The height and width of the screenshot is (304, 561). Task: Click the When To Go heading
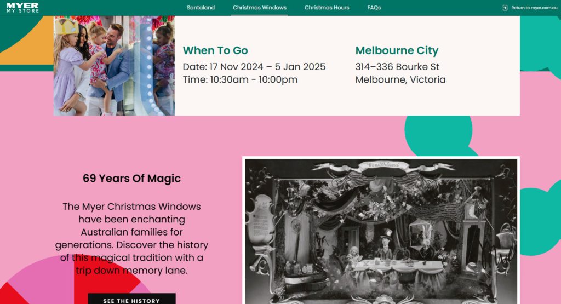point(215,50)
